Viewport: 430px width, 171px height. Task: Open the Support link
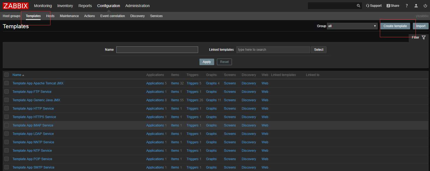tap(374, 6)
